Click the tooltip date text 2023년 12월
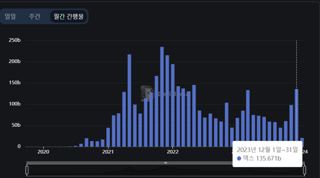Screen dimensions: 320x178 258,150
